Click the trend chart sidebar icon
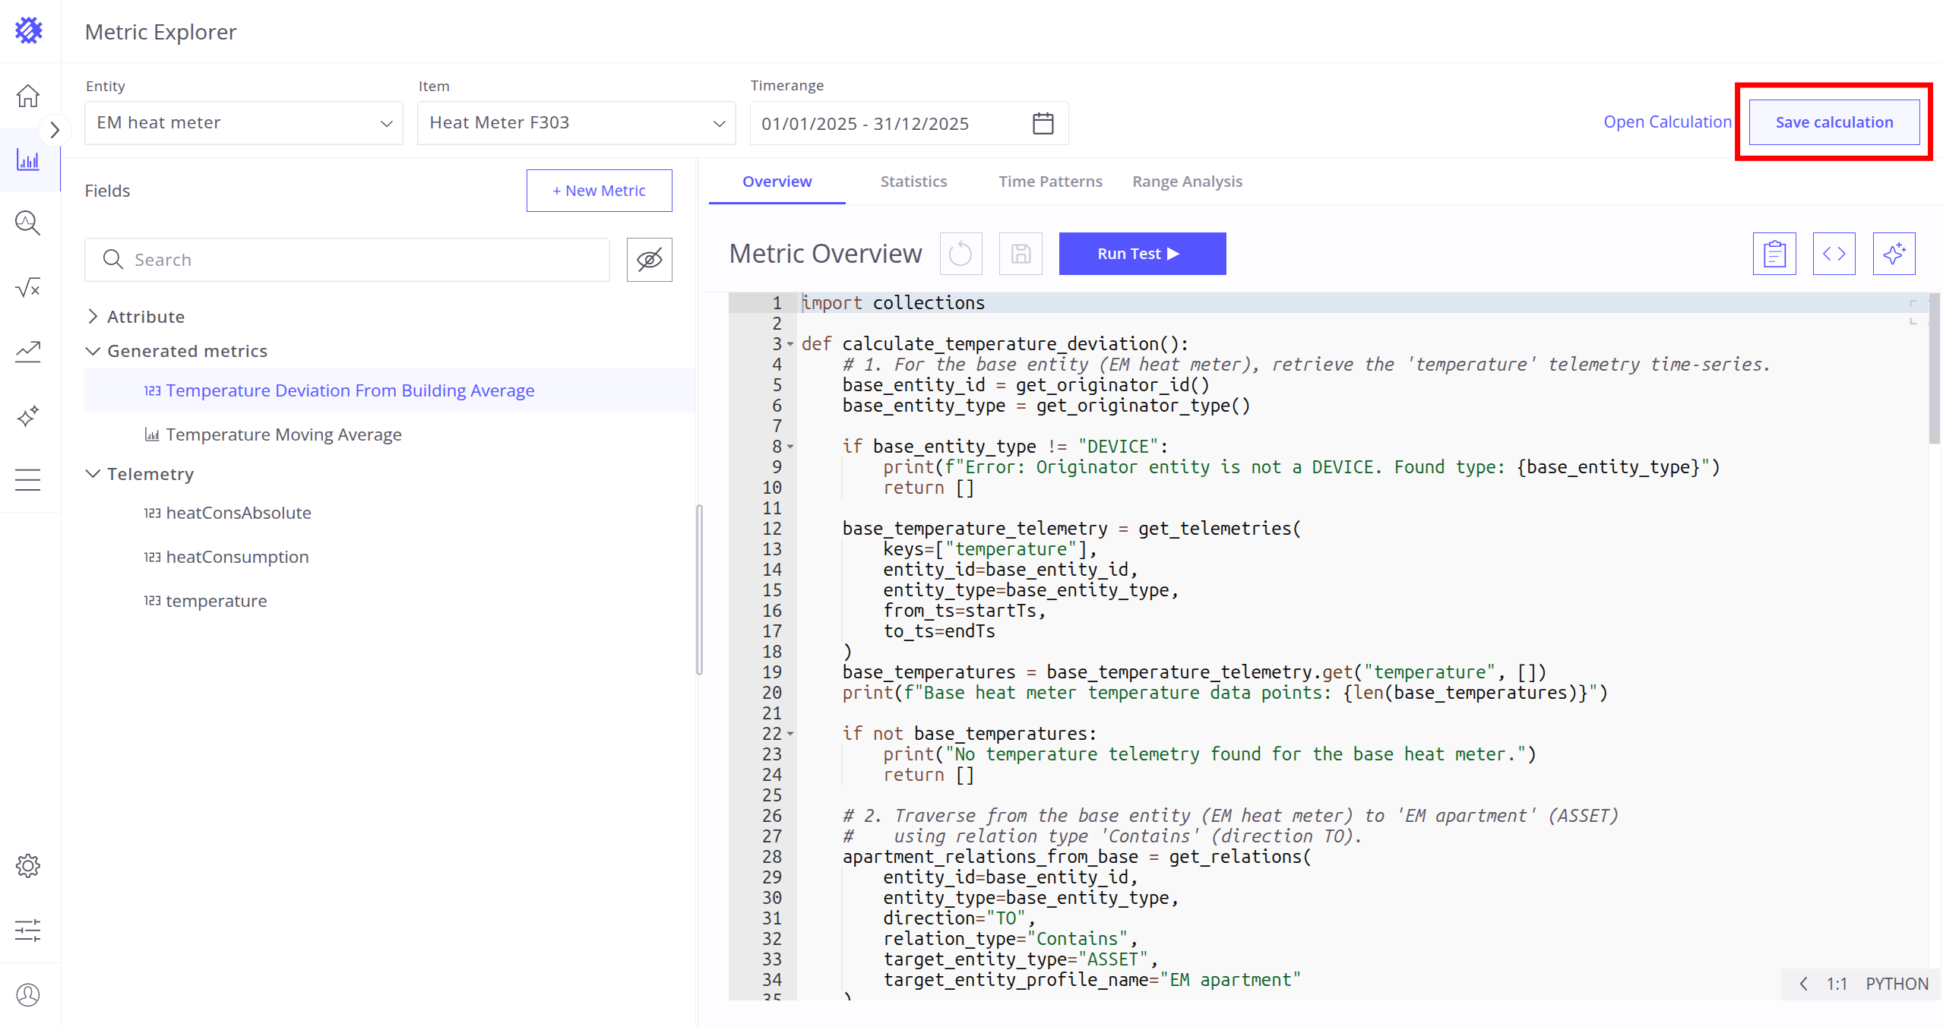 point(28,351)
